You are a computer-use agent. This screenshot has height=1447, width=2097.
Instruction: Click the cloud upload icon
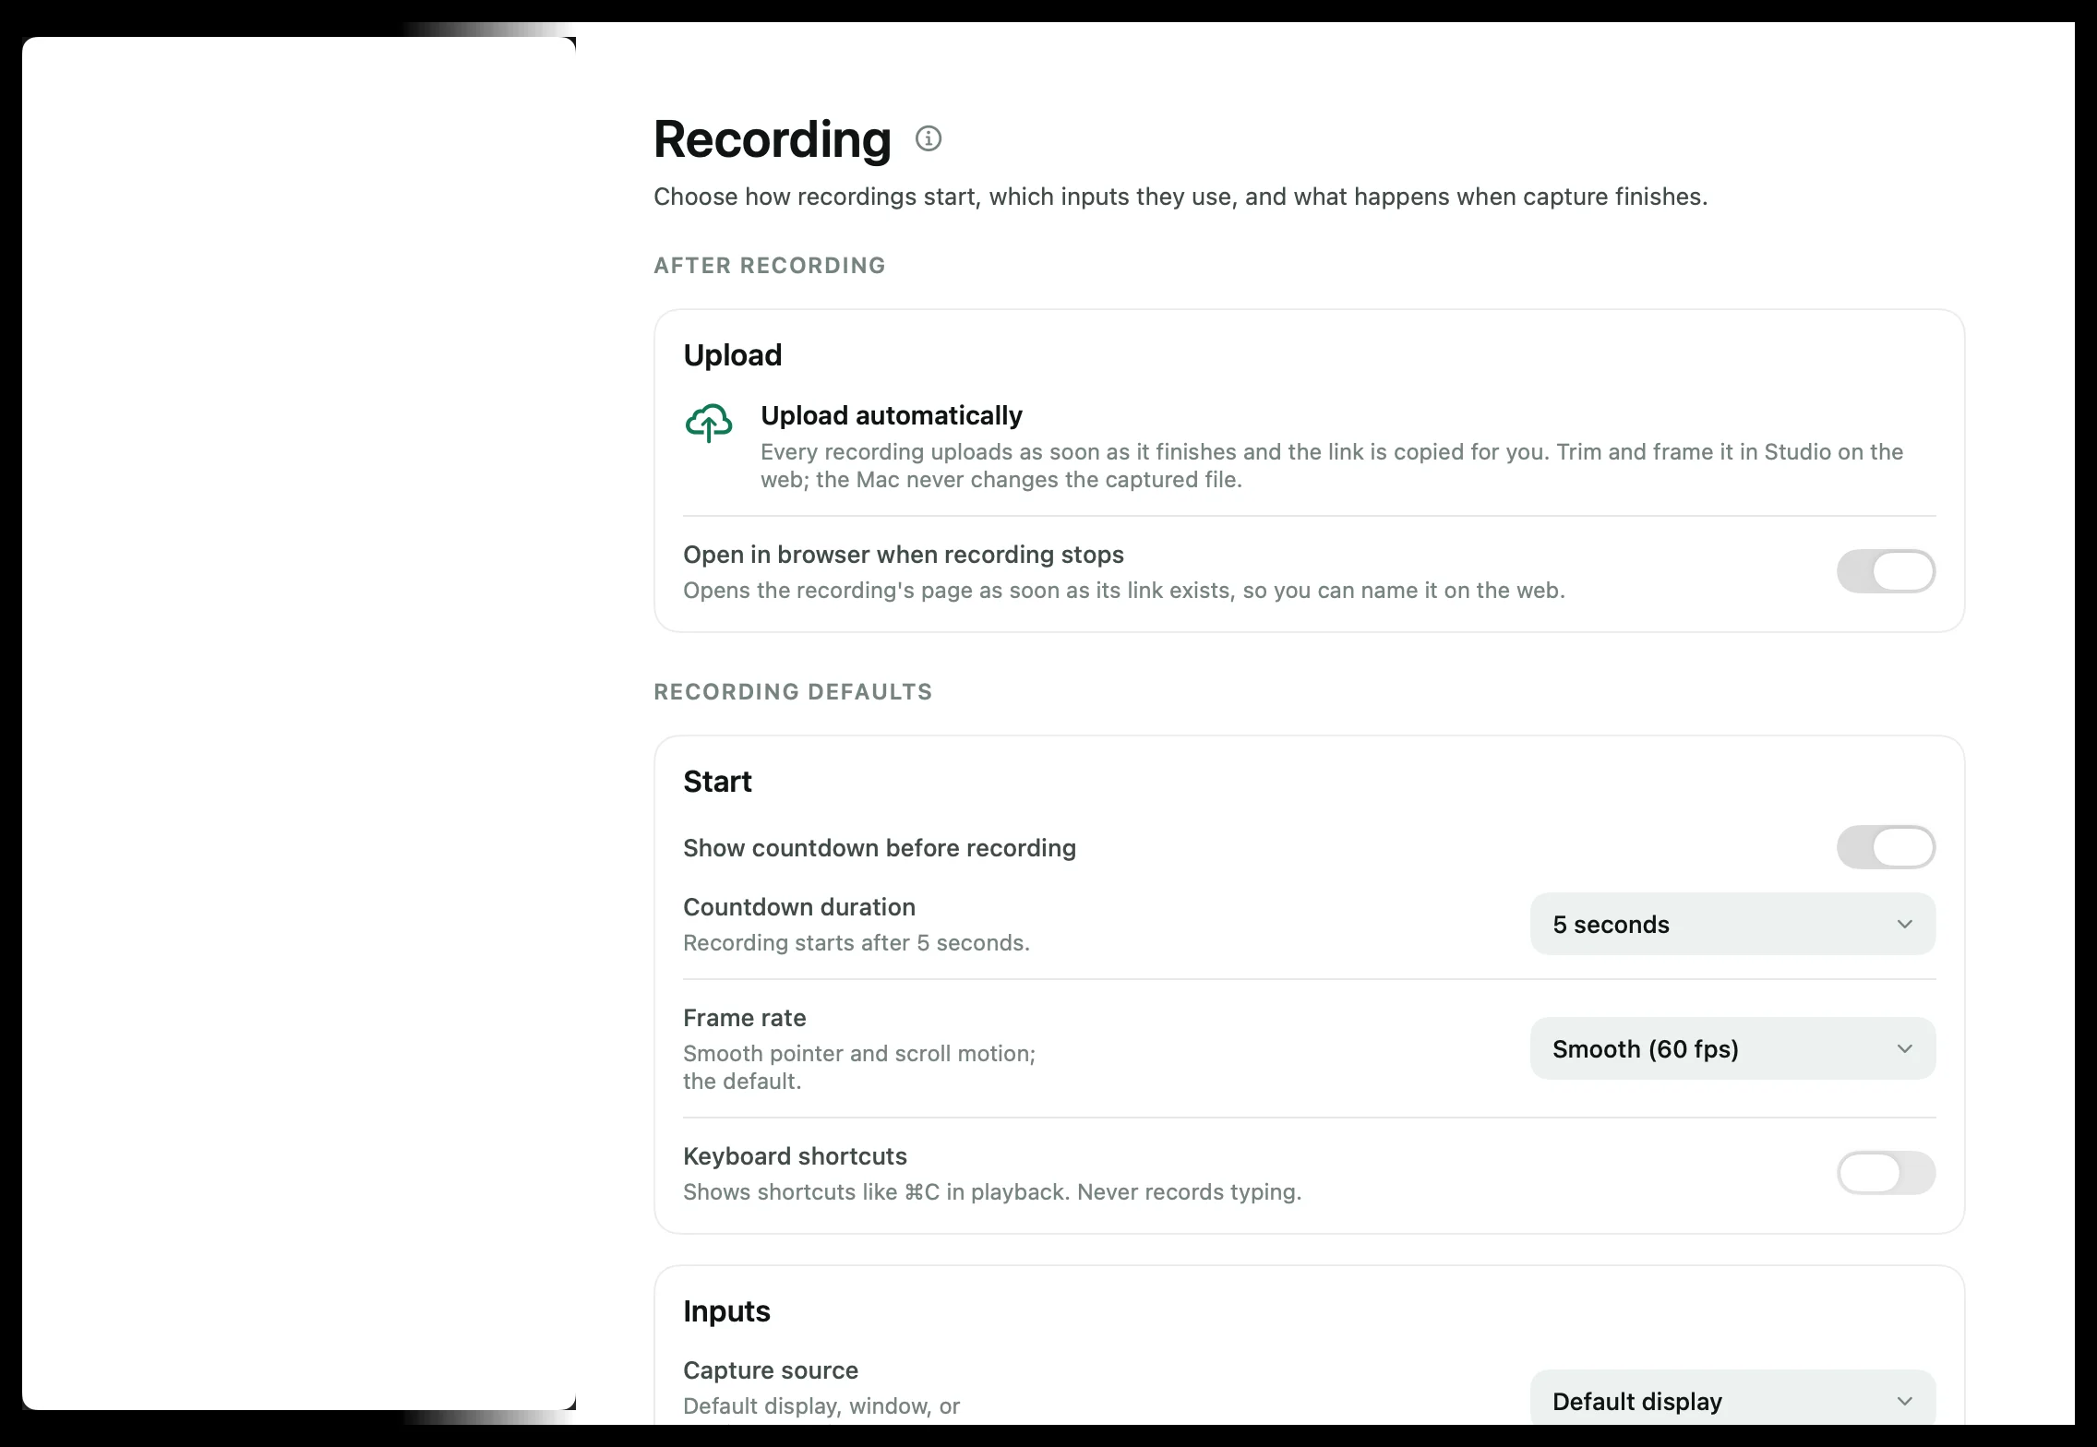[x=709, y=423]
